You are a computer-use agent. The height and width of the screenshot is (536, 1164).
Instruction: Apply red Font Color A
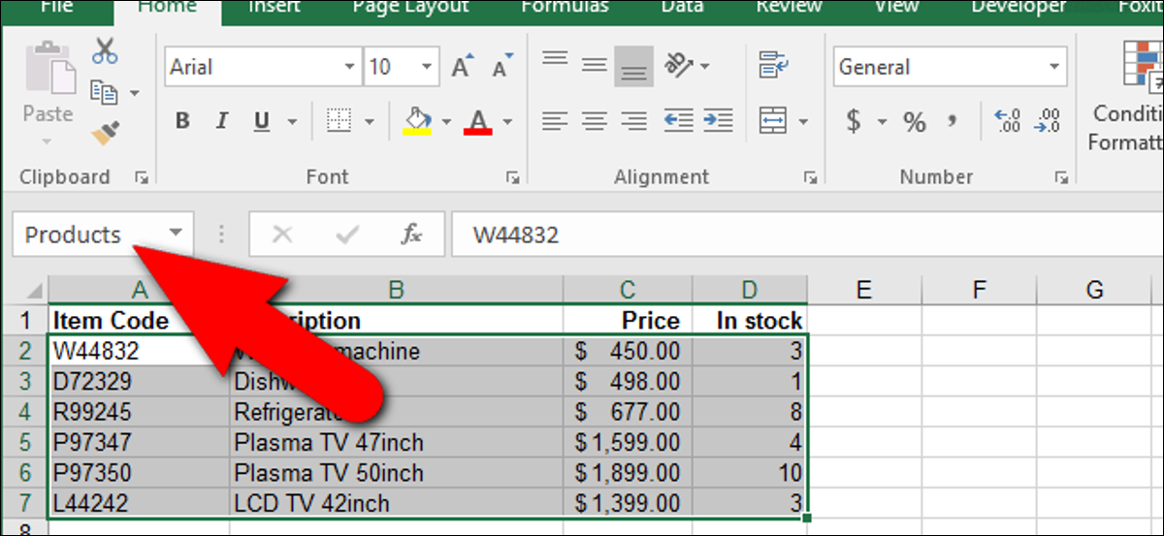coord(478,121)
